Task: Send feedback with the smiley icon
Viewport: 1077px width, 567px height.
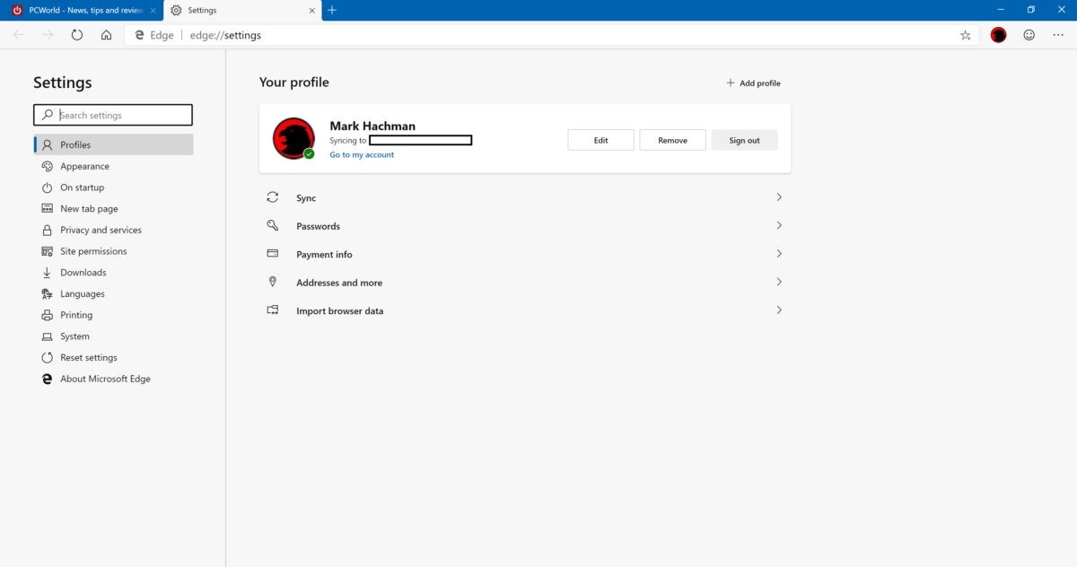Action: coord(1029,35)
